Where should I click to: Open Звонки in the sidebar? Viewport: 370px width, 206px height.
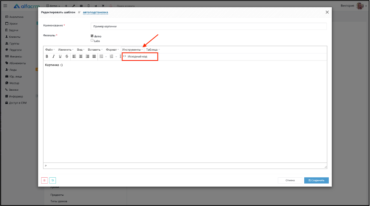pos(12,90)
